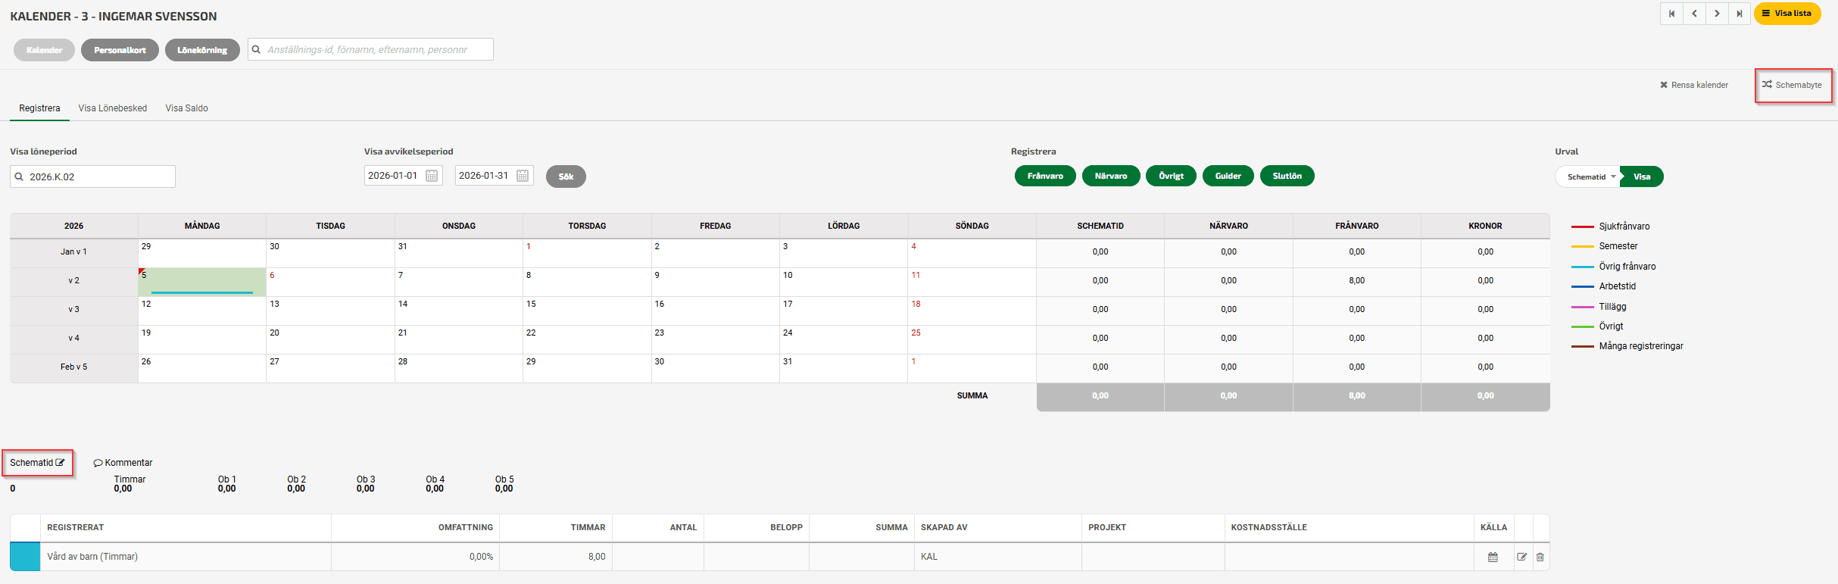This screenshot has height=584, width=1838.
Task: Open the Visa Saldo tab
Action: tap(186, 108)
